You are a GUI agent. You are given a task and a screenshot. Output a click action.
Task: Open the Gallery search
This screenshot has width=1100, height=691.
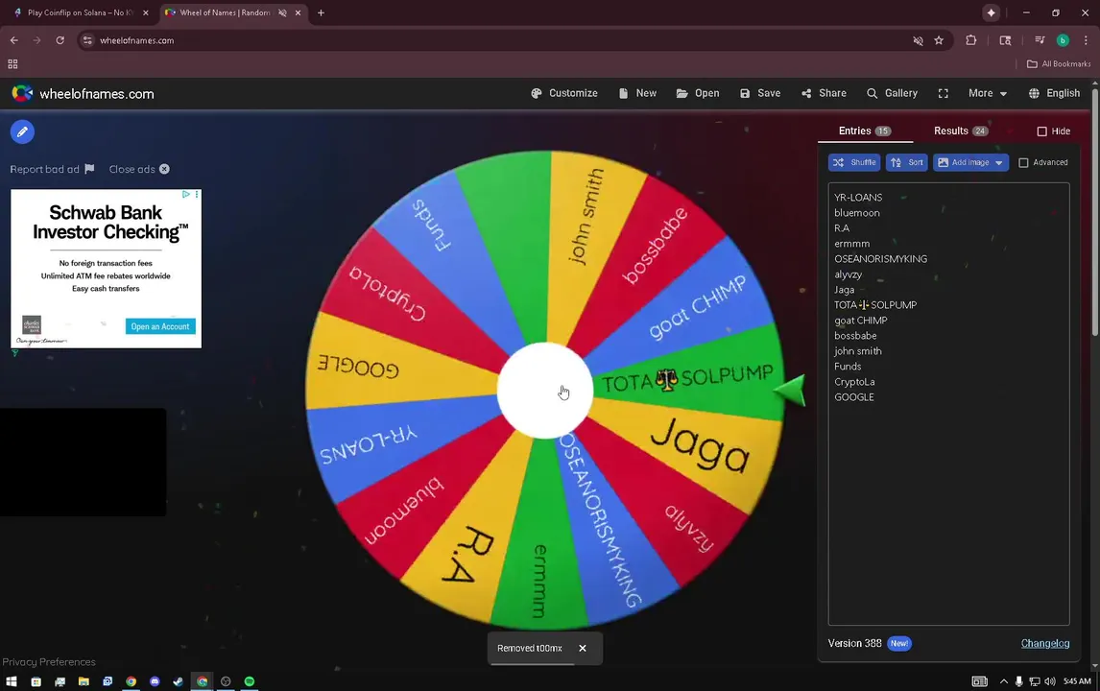click(893, 93)
